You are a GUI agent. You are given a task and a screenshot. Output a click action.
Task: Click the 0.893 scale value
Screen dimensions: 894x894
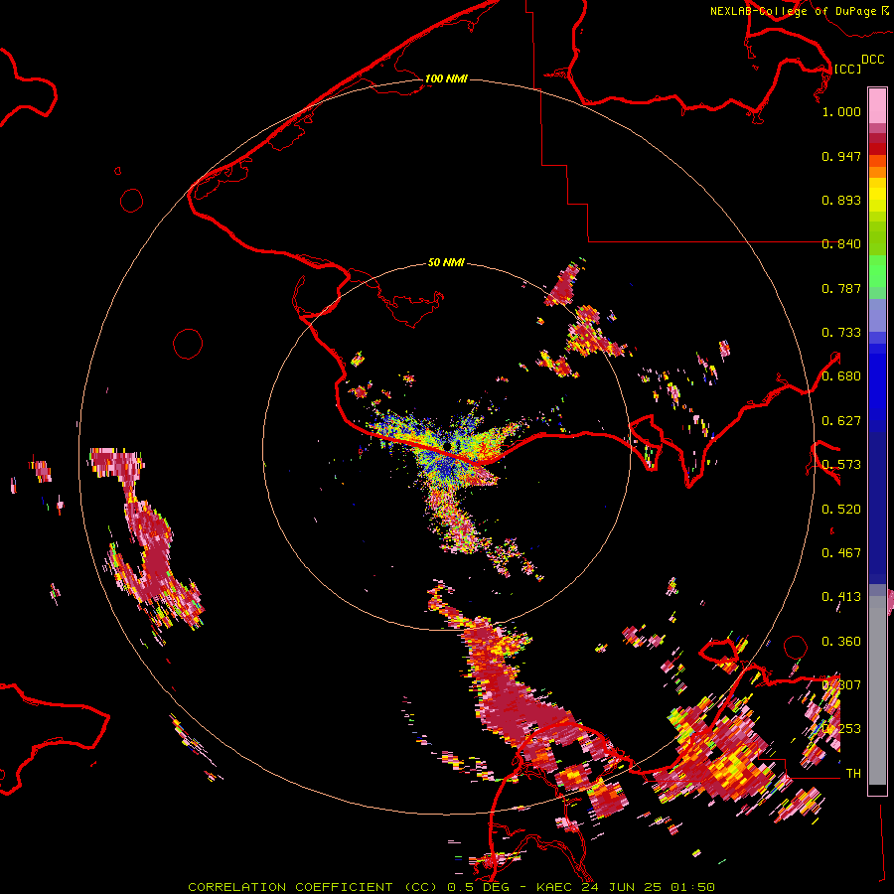[x=841, y=200]
